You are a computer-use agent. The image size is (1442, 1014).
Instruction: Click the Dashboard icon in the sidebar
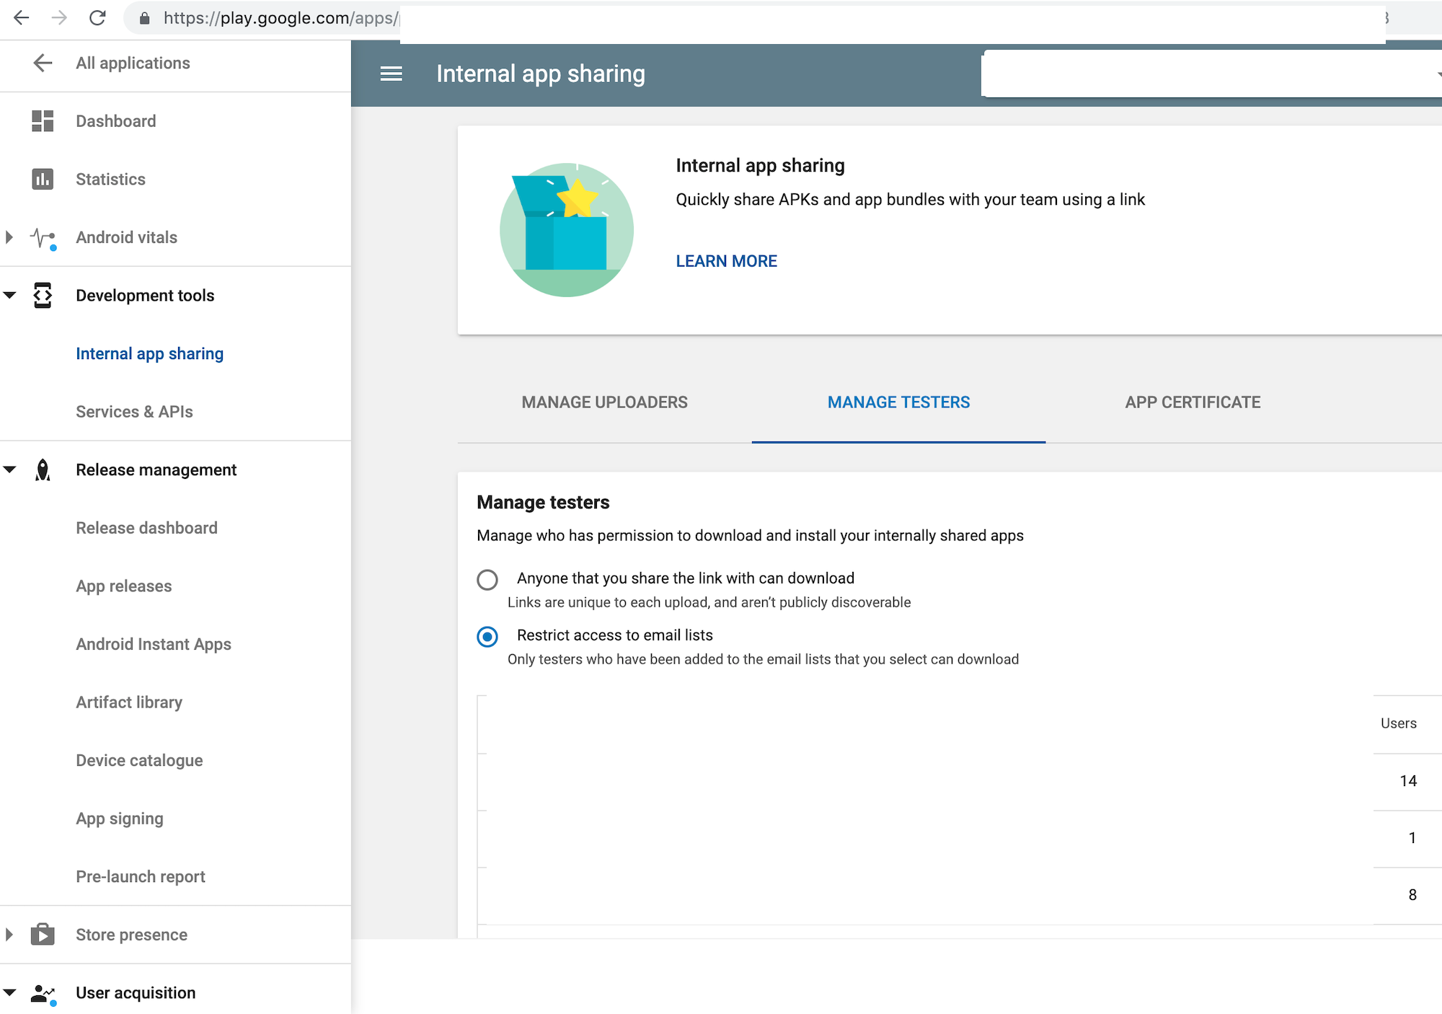point(43,120)
